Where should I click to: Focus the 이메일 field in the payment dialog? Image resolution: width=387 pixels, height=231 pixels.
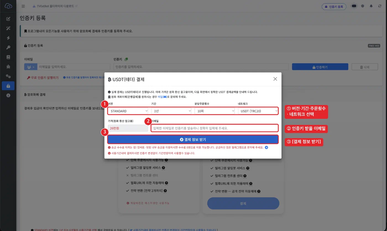(215, 128)
